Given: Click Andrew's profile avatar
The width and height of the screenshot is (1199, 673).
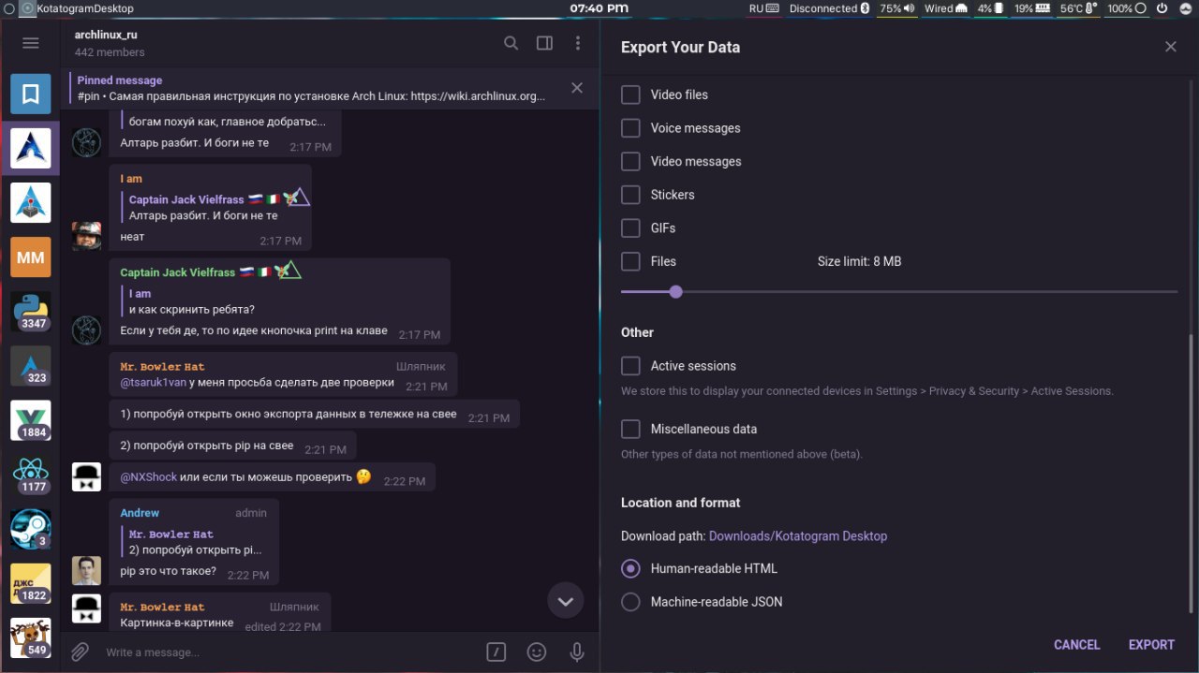Looking at the screenshot, I should [x=86, y=570].
